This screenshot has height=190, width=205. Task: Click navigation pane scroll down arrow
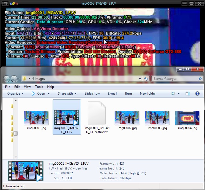pyautogui.click(x=16, y=157)
